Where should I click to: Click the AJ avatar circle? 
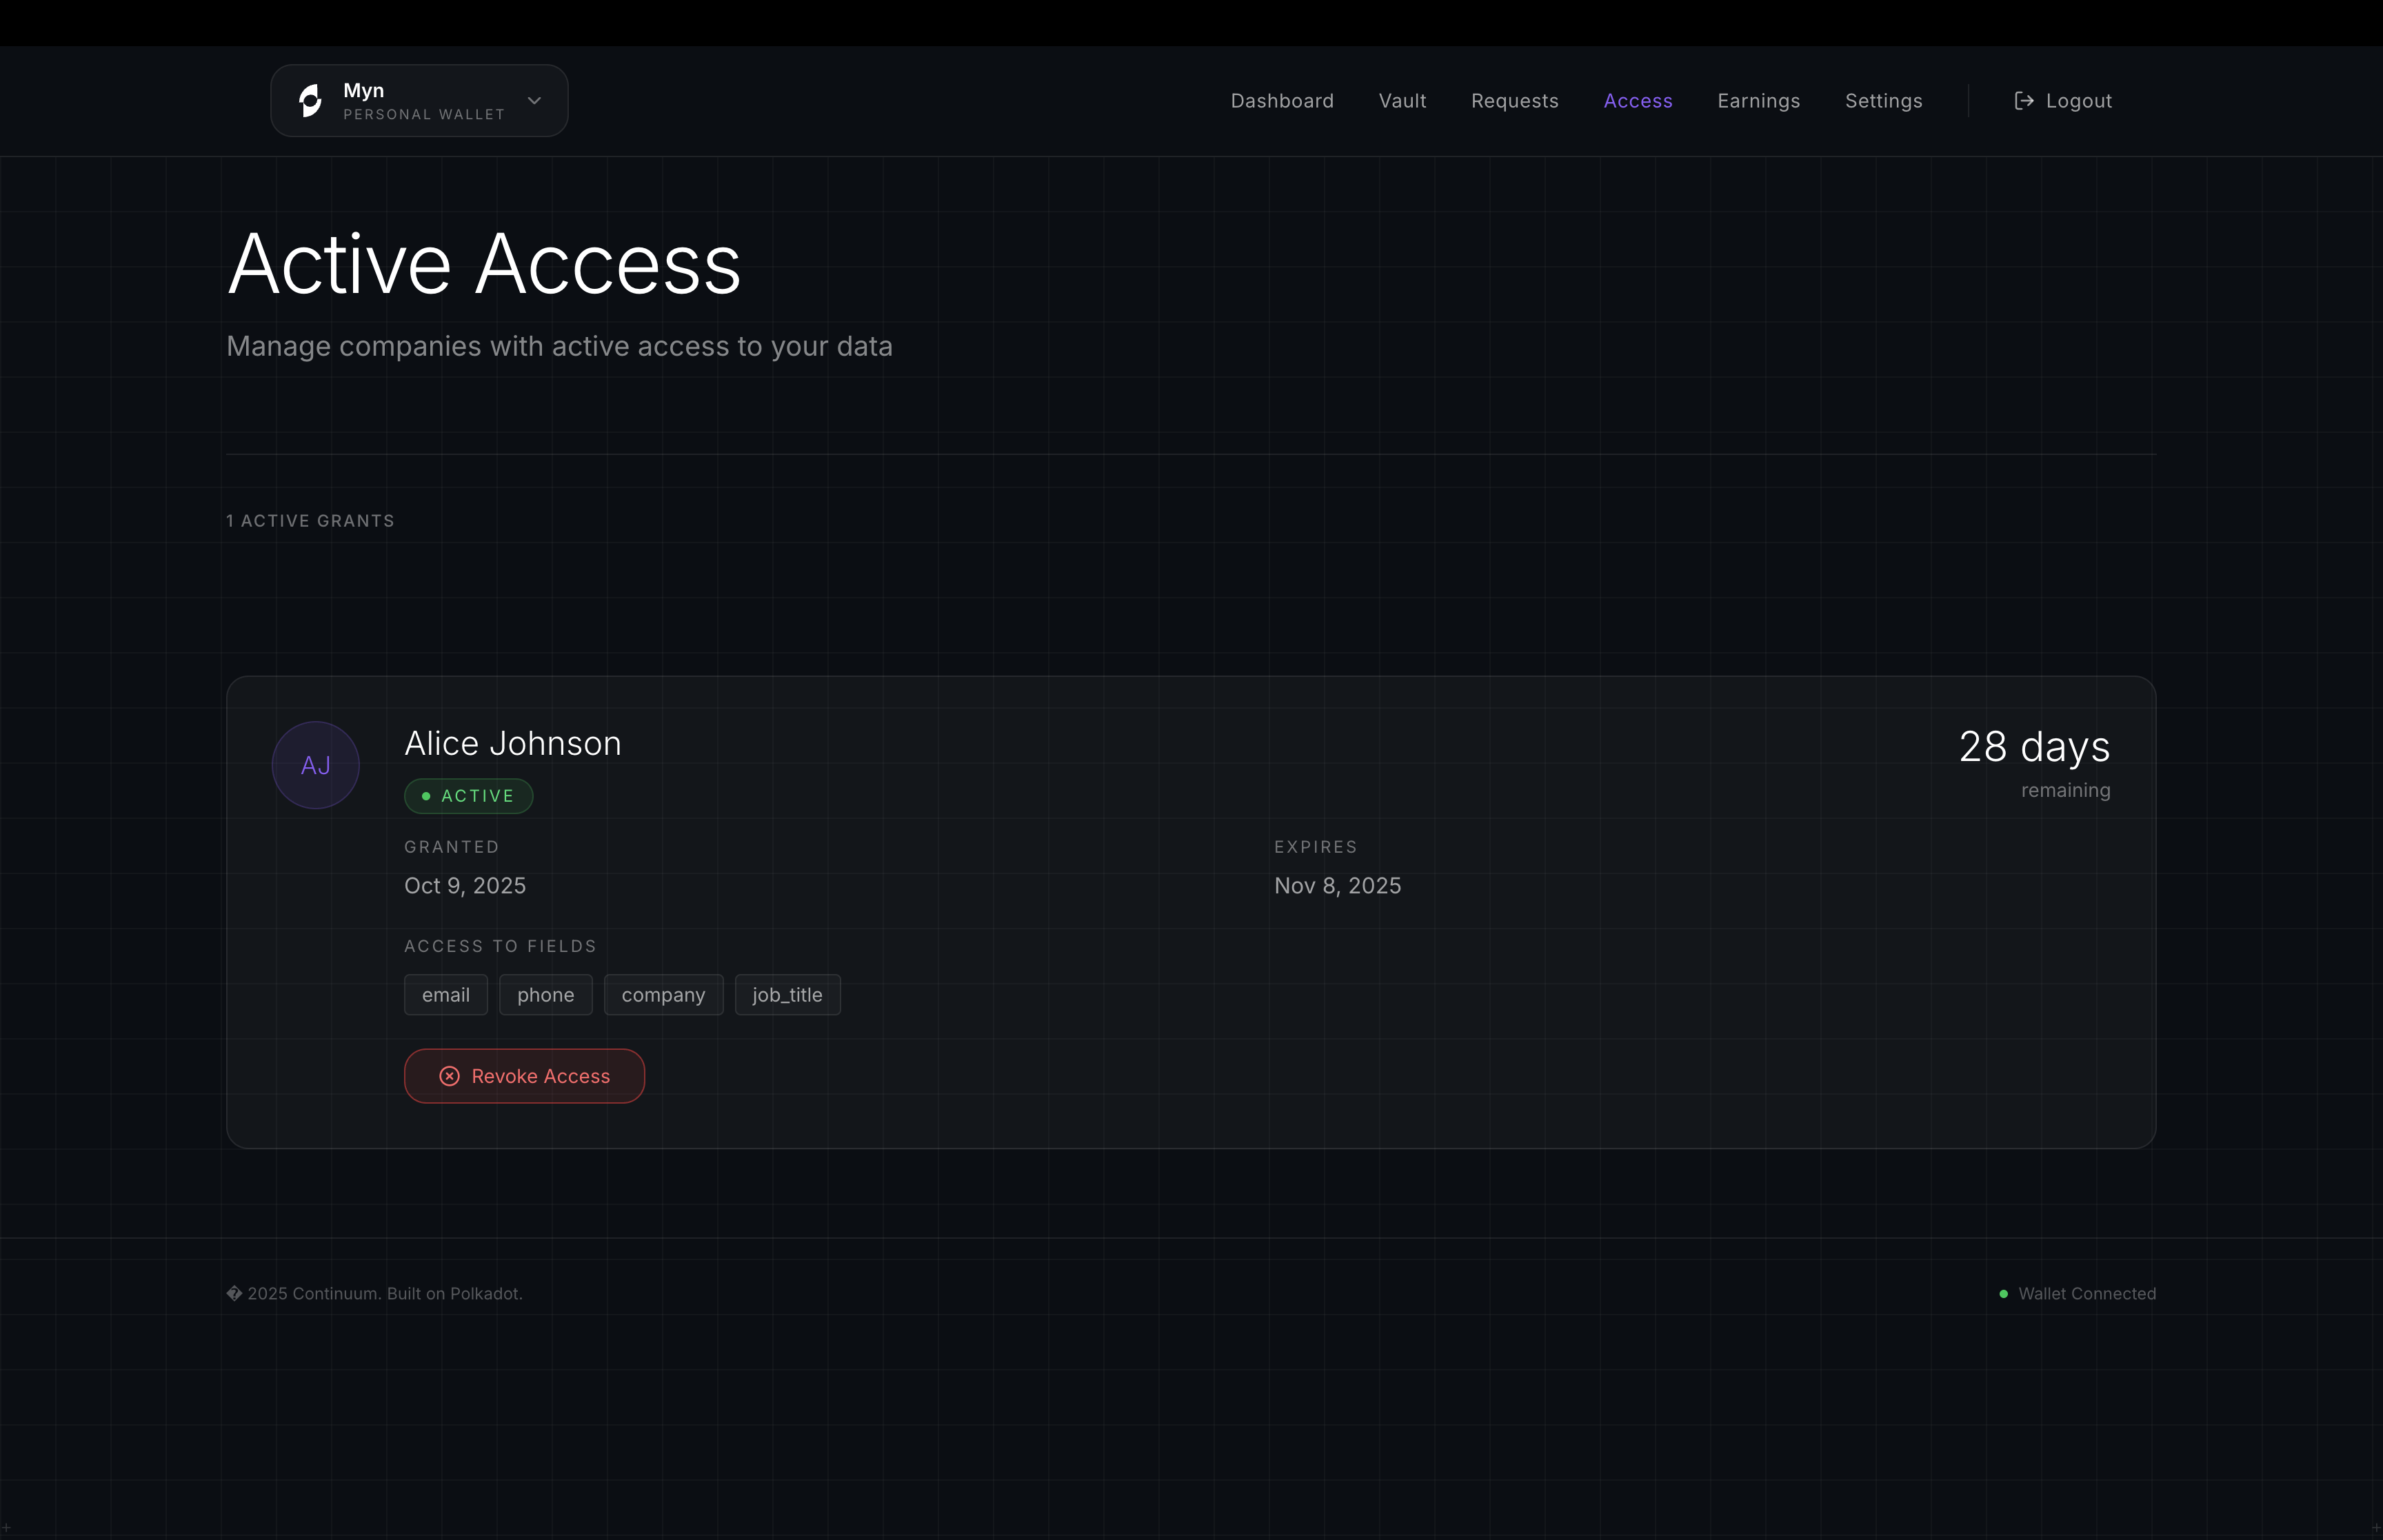316,765
